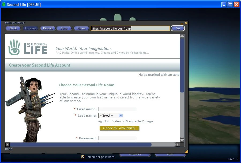Click the 'Done' status text
The height and width of the screenshot is (163, 241).
[9, 149]
